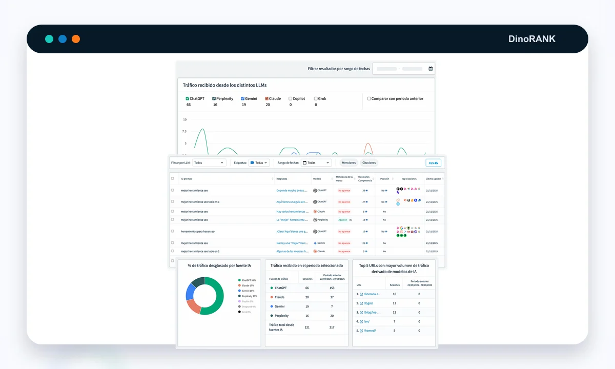The height and width of the screenshot is (369, 615).
Task: Select the Claude 17% legend color dot
Action: (x=239, y=285)
